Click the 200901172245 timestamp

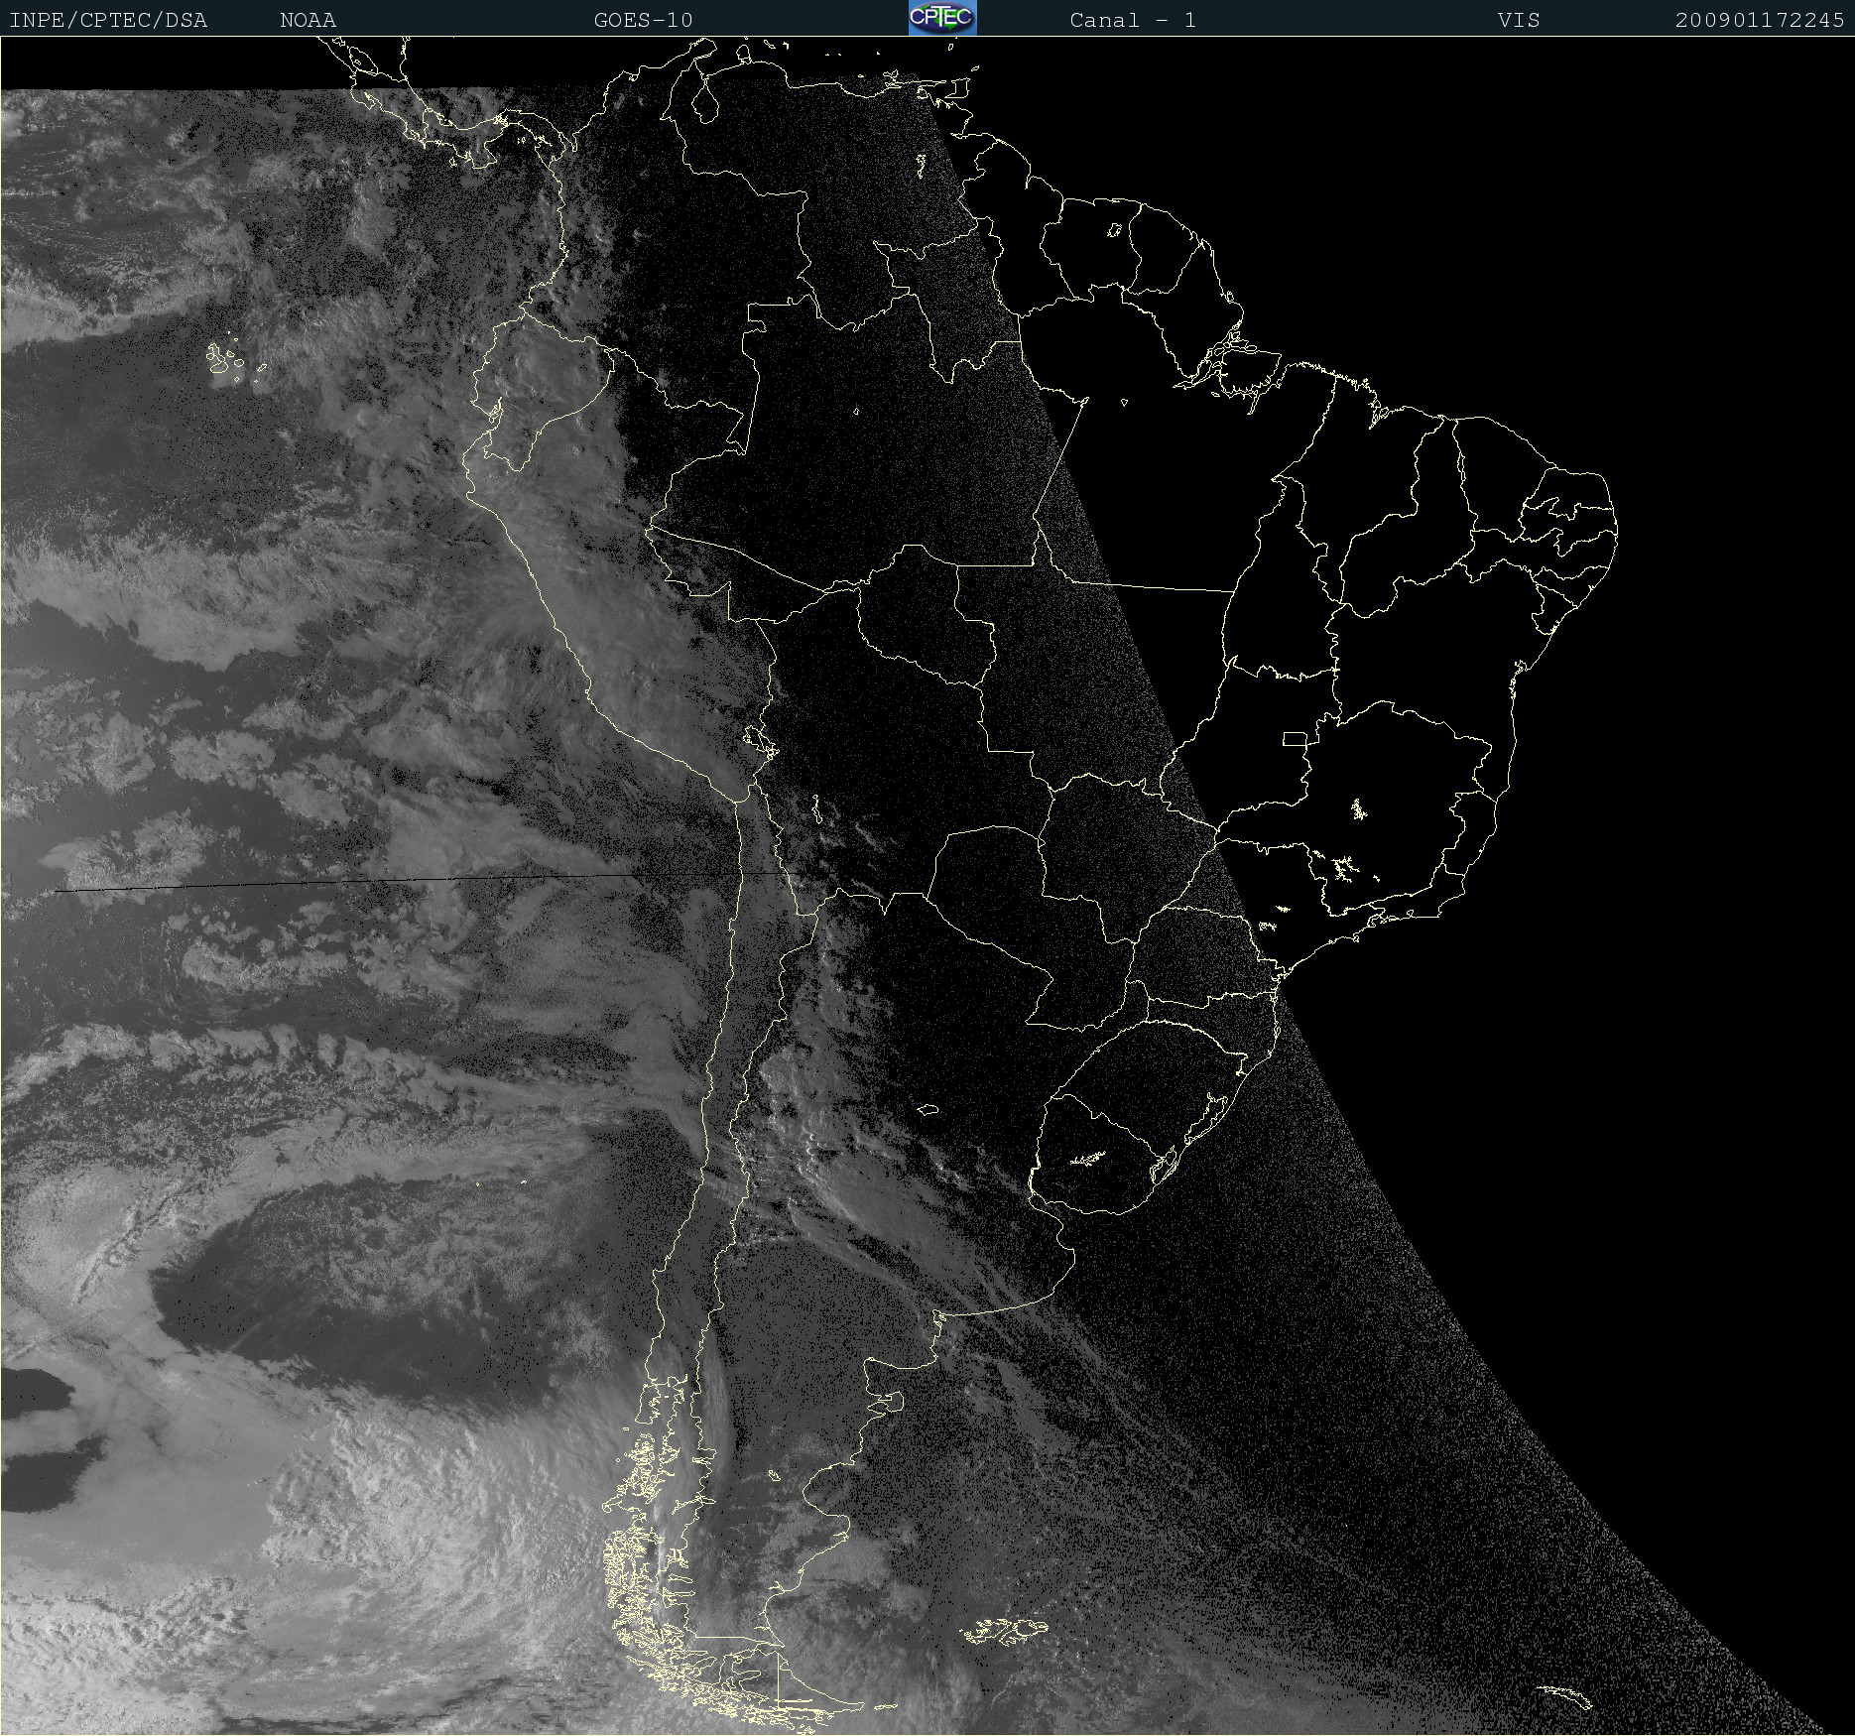point(1760,20)
